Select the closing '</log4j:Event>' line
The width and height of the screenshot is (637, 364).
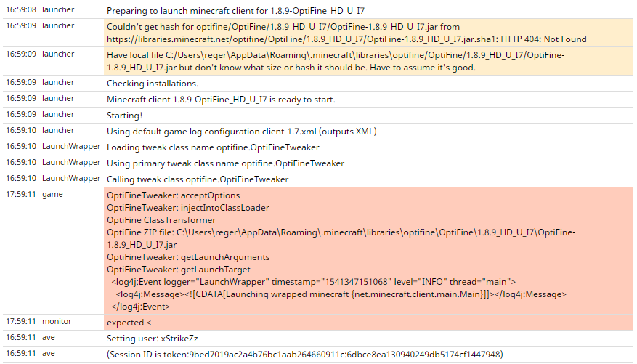[141, 307]
